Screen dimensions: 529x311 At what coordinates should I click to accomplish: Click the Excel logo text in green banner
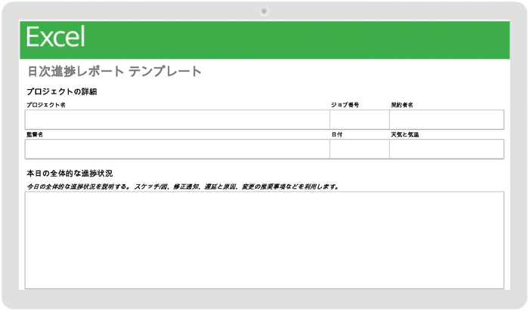click(56, 36)
